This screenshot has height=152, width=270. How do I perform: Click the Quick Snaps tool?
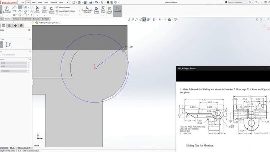click(x=103, y=9)
